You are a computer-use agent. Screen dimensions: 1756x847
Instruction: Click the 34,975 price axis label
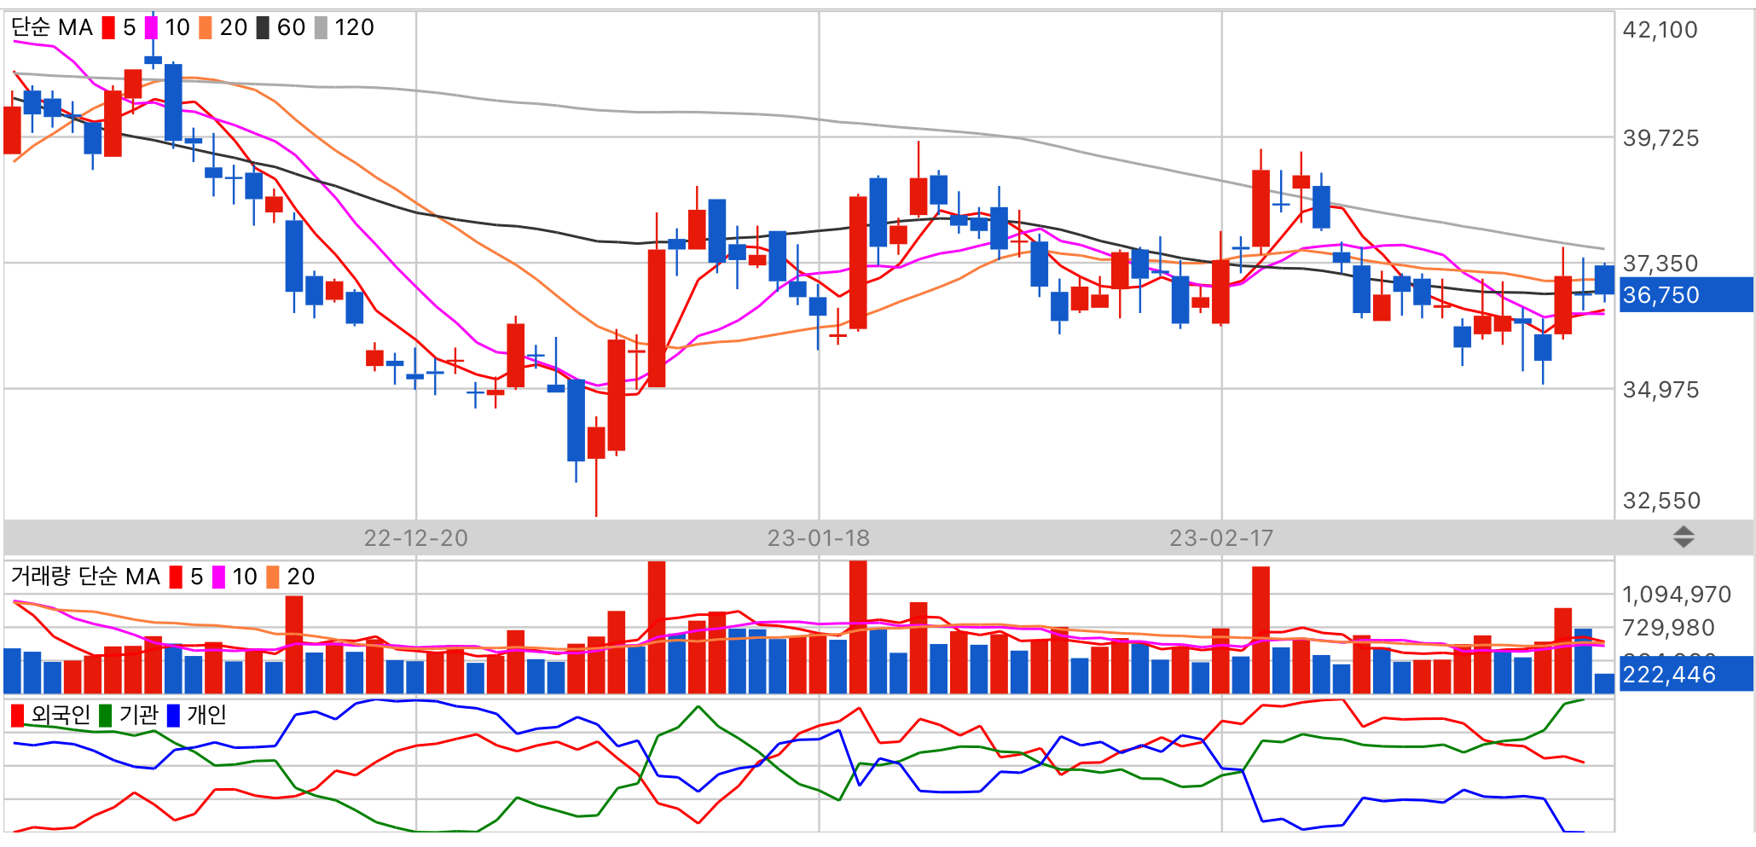1660,390
